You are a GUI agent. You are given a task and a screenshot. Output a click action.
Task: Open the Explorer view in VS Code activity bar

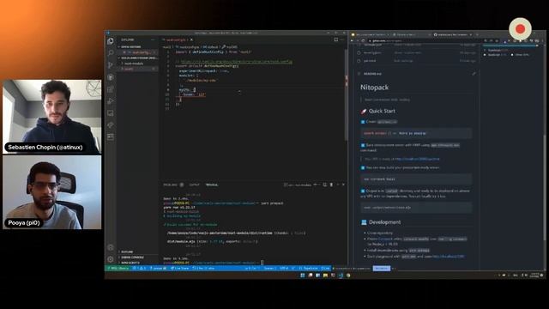[x=111, y=41]
